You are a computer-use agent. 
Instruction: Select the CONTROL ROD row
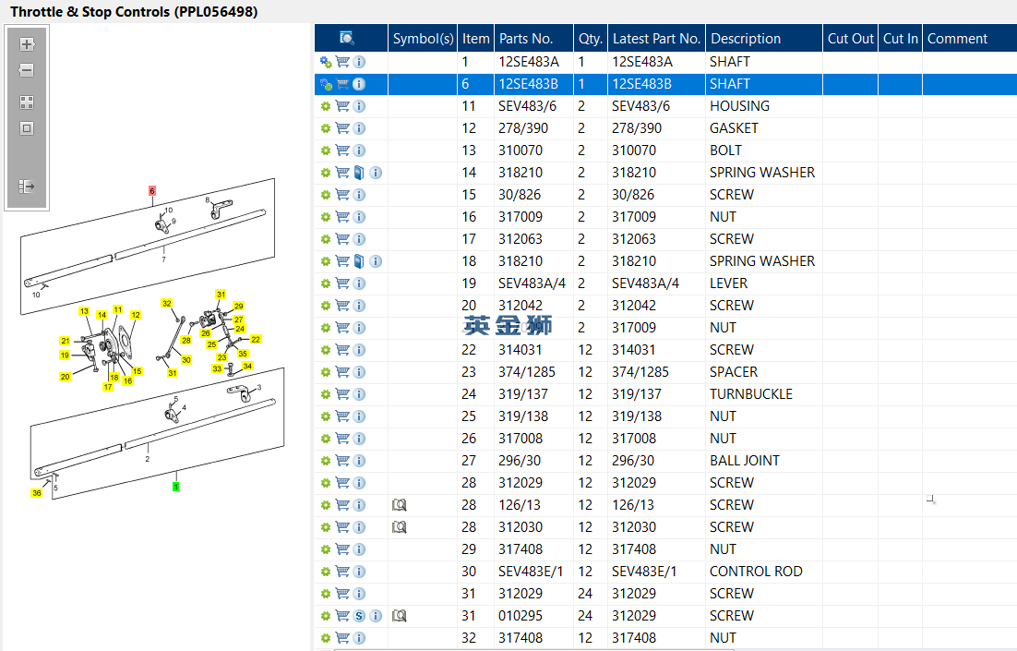point(755,572)
